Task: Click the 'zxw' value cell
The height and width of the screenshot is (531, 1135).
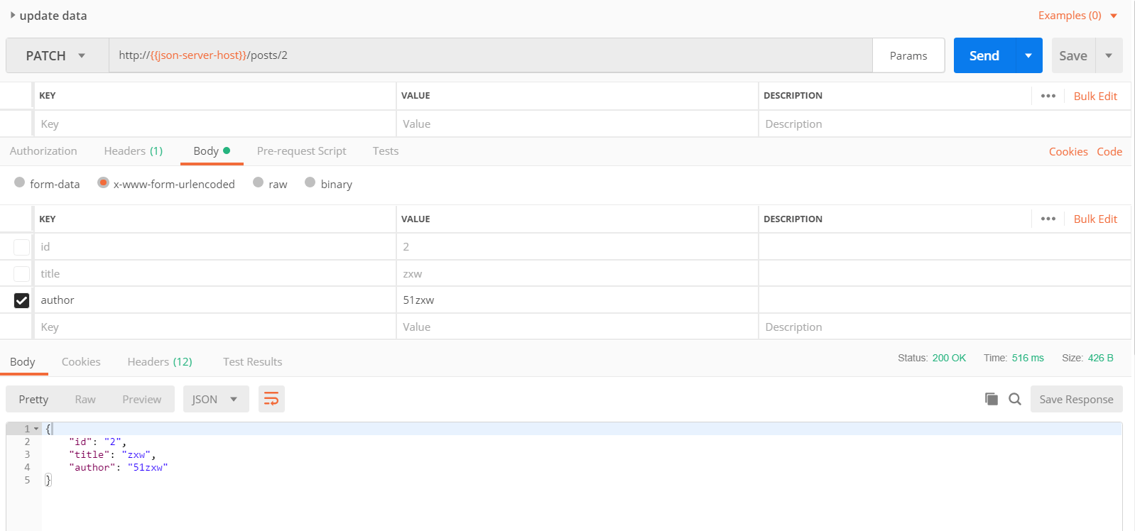Action: (x=577, y=274)
